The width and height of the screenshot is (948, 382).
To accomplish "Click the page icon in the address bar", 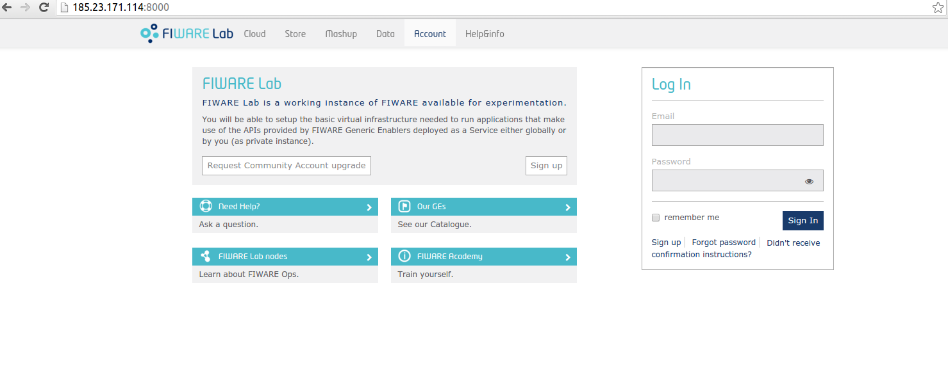I will click(64, 8).
